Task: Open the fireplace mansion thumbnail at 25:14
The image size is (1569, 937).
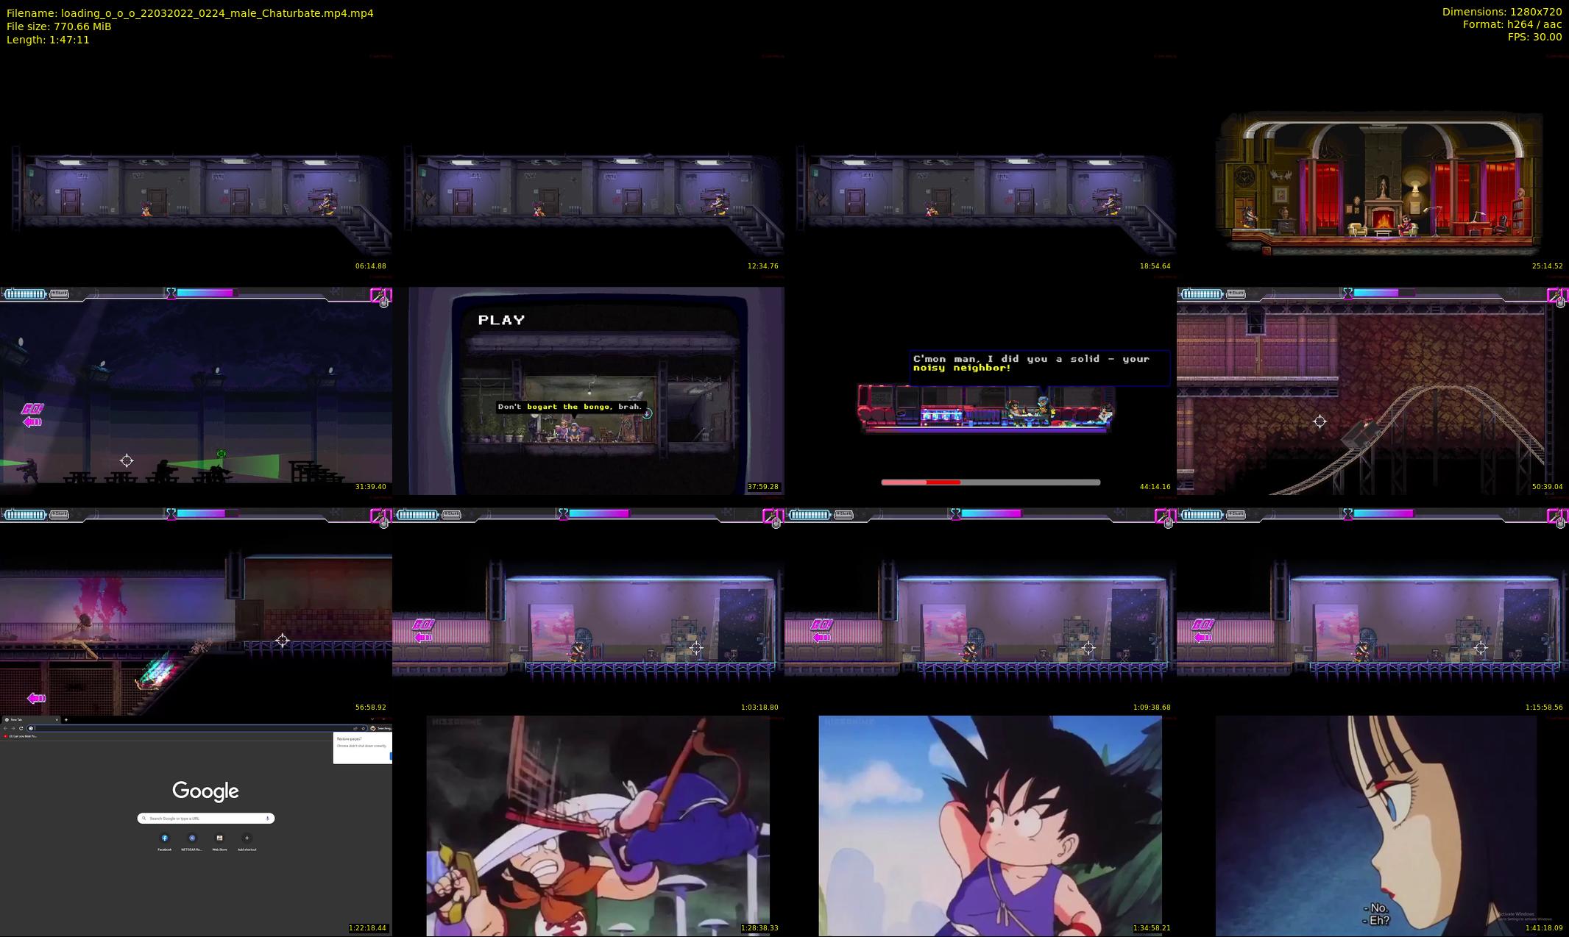Action: [1380, 180]
